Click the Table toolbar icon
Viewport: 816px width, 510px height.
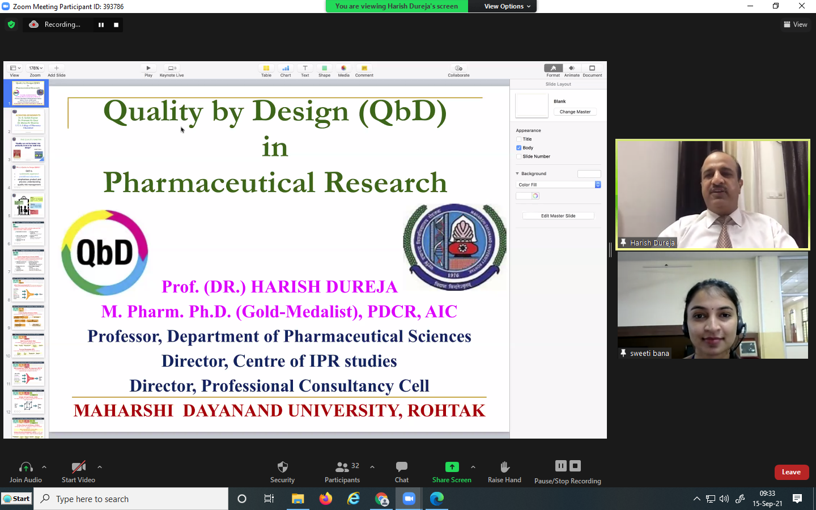(266, 68)
